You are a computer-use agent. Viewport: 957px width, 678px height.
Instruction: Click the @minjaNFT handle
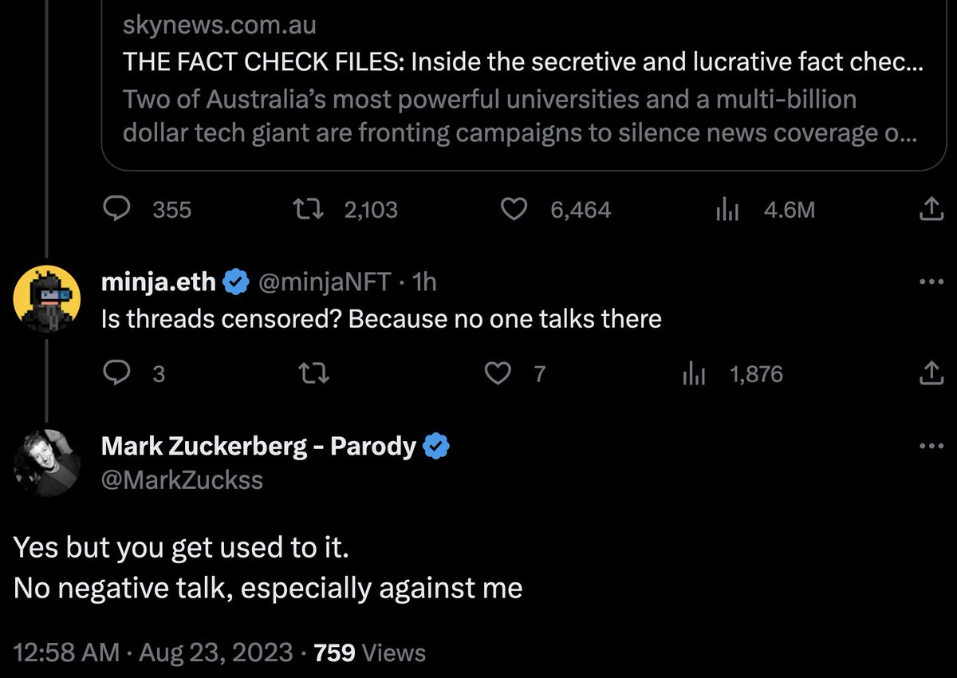click(324, 282)
